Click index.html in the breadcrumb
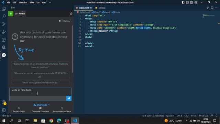This screenshot has height=124, width=220. (85, 12)
